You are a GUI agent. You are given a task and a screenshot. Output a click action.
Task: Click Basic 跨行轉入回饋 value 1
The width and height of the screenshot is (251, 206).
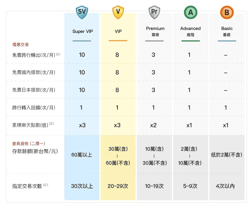[226, 108]
